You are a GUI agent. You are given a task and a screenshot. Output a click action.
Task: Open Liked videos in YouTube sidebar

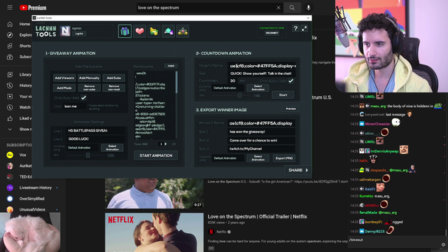[19, 118]
